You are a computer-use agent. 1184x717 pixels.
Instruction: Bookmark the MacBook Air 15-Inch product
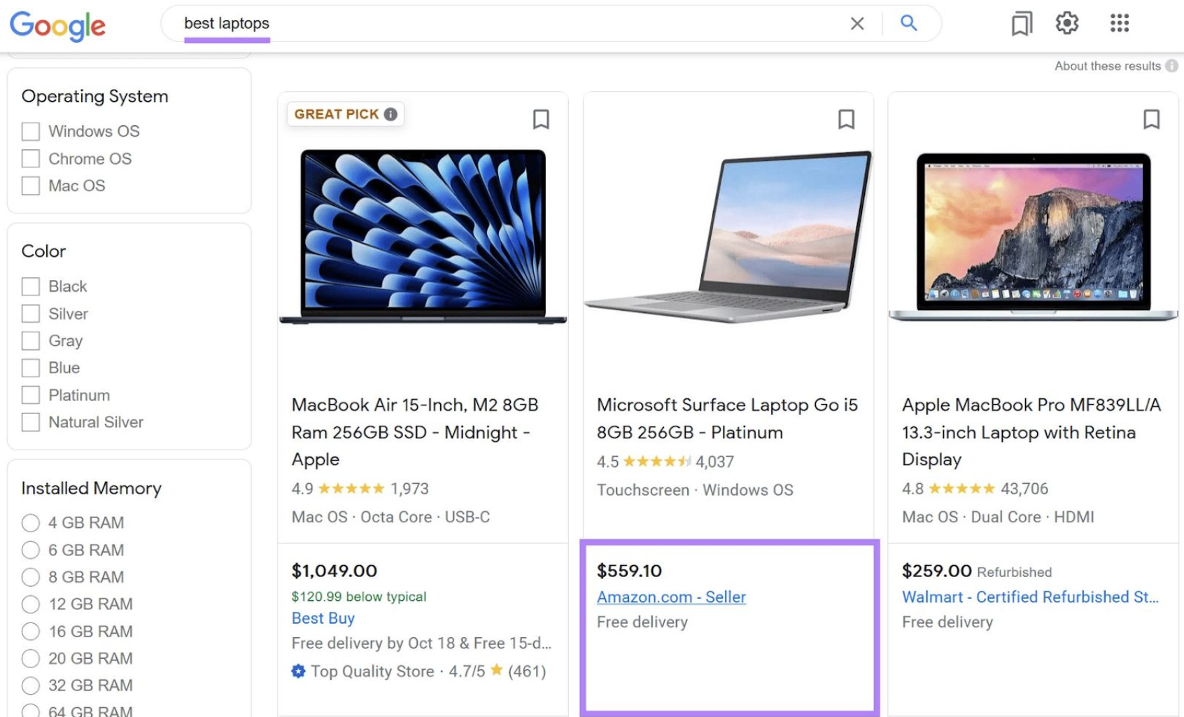pyautogui.click(x=541, y=119)
